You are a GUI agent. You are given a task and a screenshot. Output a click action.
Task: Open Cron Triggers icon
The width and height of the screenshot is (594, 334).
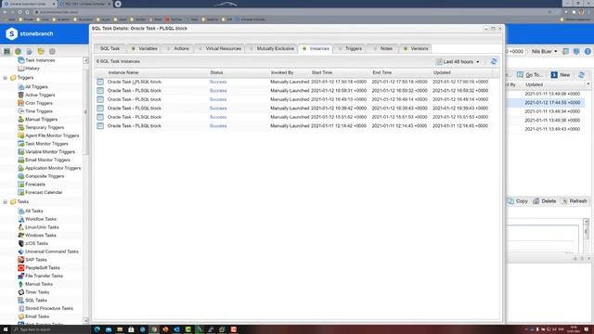tap(21, 103)
